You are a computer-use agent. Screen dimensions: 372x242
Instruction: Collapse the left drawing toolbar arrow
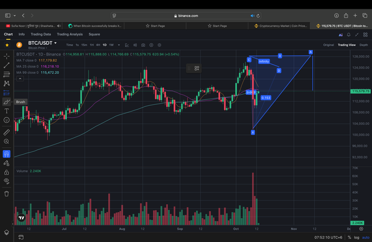click(x=13, y=224)
